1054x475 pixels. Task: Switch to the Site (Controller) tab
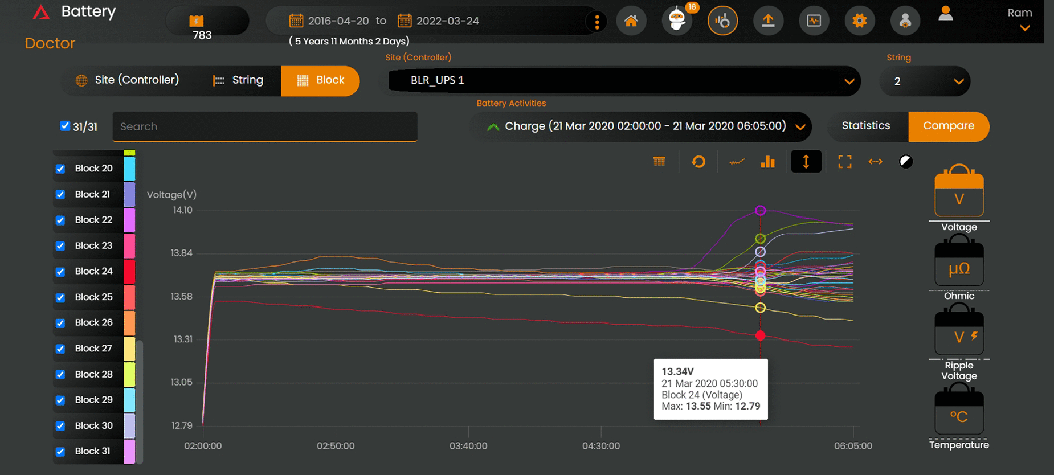tap(127, 80)
